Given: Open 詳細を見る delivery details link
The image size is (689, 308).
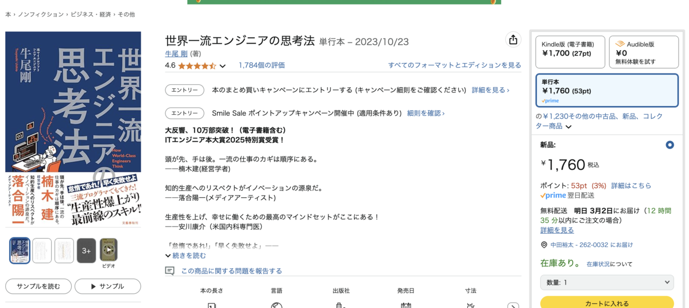Looking at the screenshot, I should click(x=557, y=230).
